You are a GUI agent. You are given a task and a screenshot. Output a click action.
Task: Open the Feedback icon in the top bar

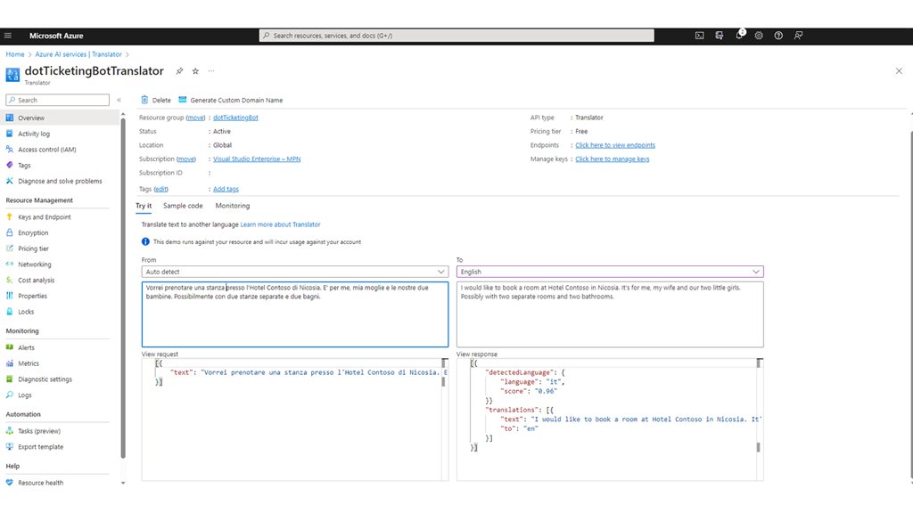798,36
